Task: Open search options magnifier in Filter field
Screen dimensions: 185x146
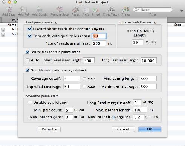Action: [x=136, y=10]
